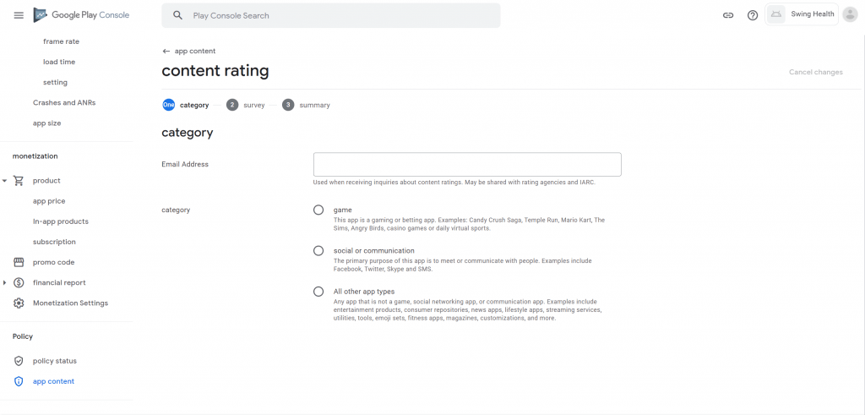Go to the survey step

coord(246,105)
